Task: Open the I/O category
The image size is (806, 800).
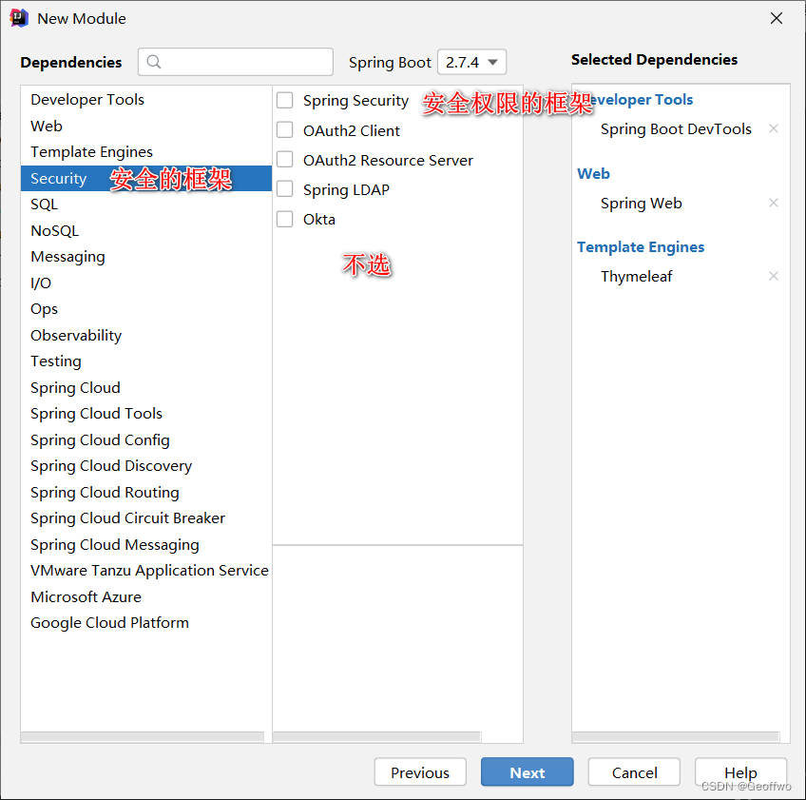Action: tap(146, 283)
